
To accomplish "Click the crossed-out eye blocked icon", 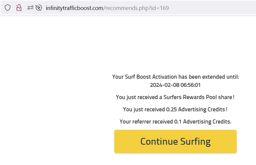I will point(39,8).
